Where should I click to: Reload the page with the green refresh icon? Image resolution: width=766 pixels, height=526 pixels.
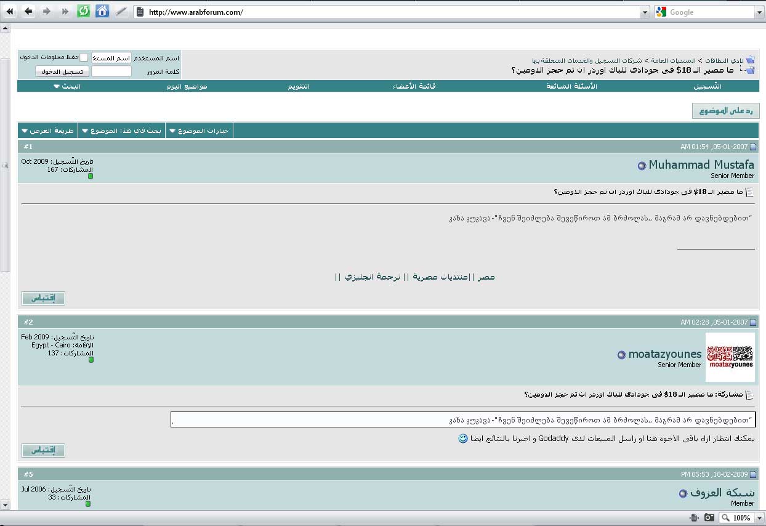click(x=83, y=12)
